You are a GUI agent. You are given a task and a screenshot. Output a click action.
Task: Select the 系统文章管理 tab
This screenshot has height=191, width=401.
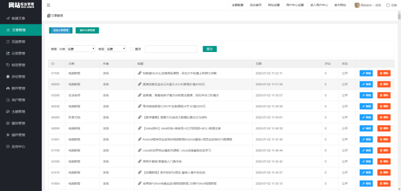click(61, 30)
